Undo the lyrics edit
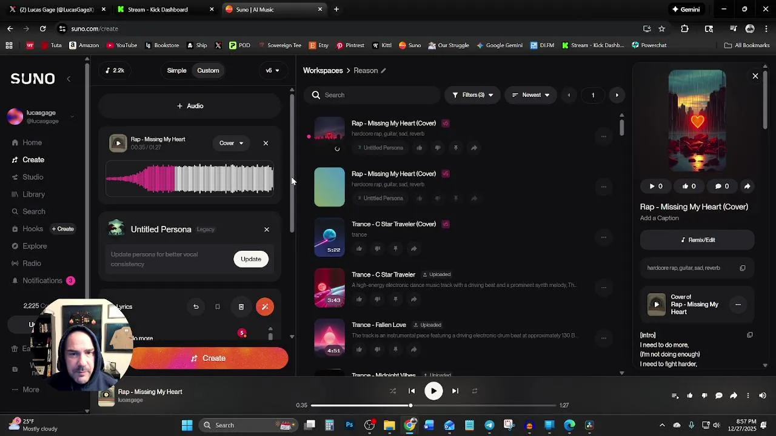This screenshot has width=776, height=436. (x=196, y=307)
